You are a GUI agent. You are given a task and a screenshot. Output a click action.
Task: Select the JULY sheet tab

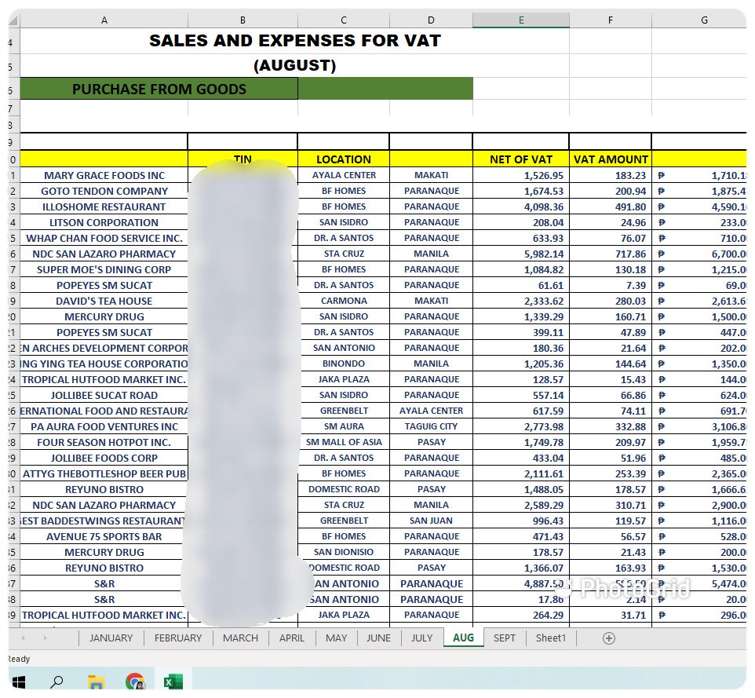(x=421, y=638)
